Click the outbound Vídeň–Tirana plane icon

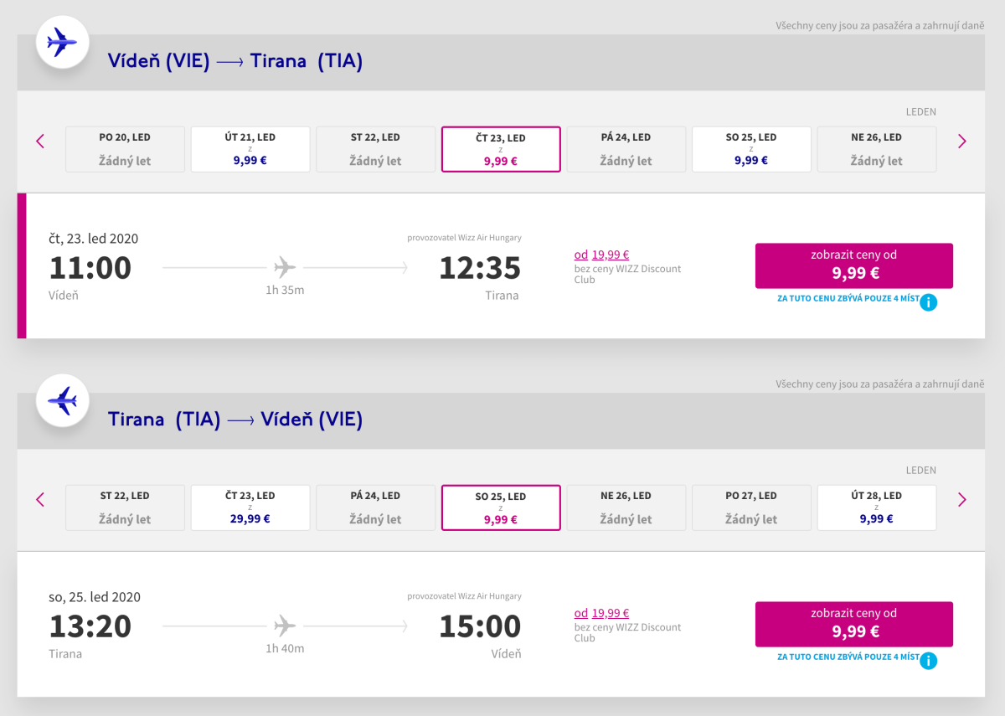point(62,42)
